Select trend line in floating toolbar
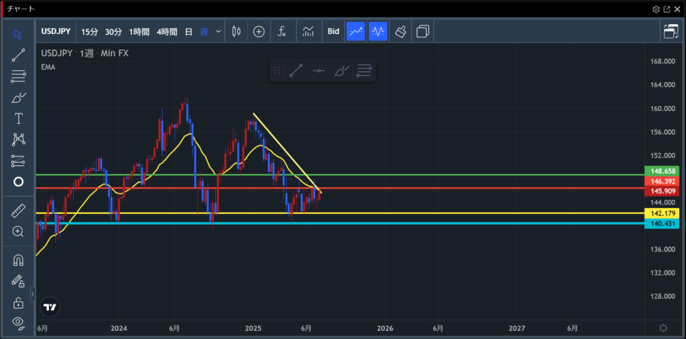The image size is (686, 339). [296, 70]
